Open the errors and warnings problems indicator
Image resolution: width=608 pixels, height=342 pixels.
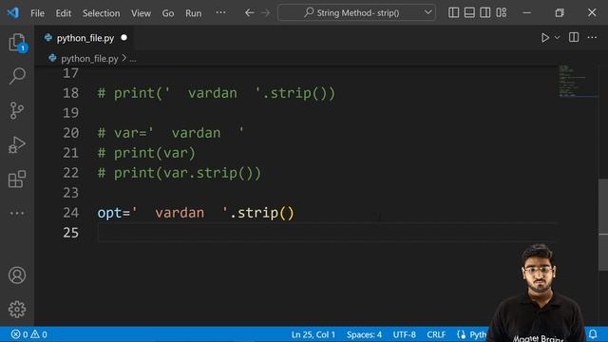coord(29,334)
